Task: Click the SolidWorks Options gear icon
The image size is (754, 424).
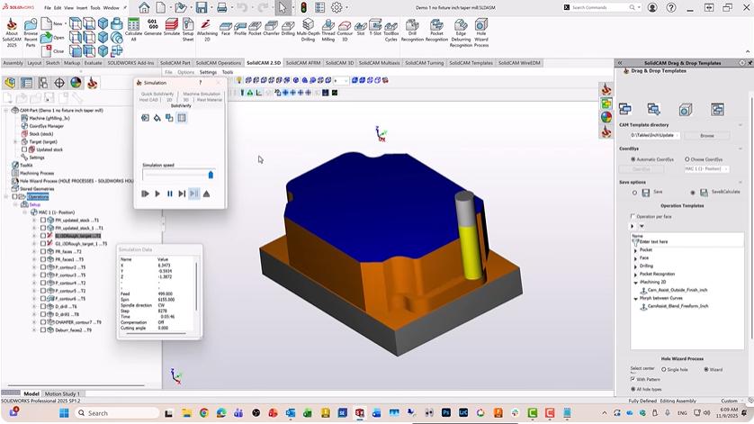Action: [x=337, y=7]
